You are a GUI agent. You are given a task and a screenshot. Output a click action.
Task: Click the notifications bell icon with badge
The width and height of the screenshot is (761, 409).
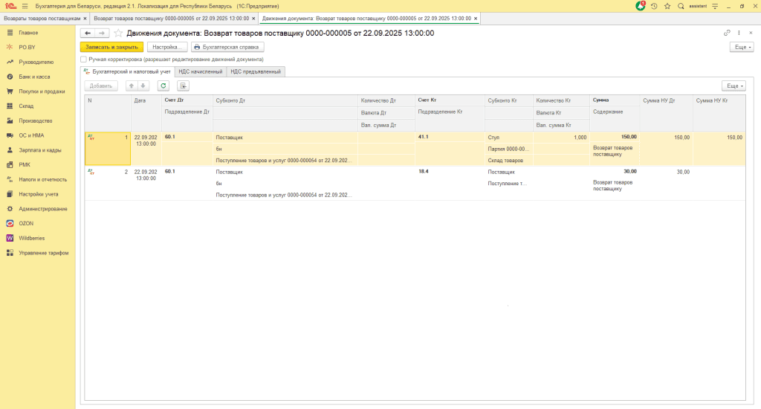coord(641,6)
